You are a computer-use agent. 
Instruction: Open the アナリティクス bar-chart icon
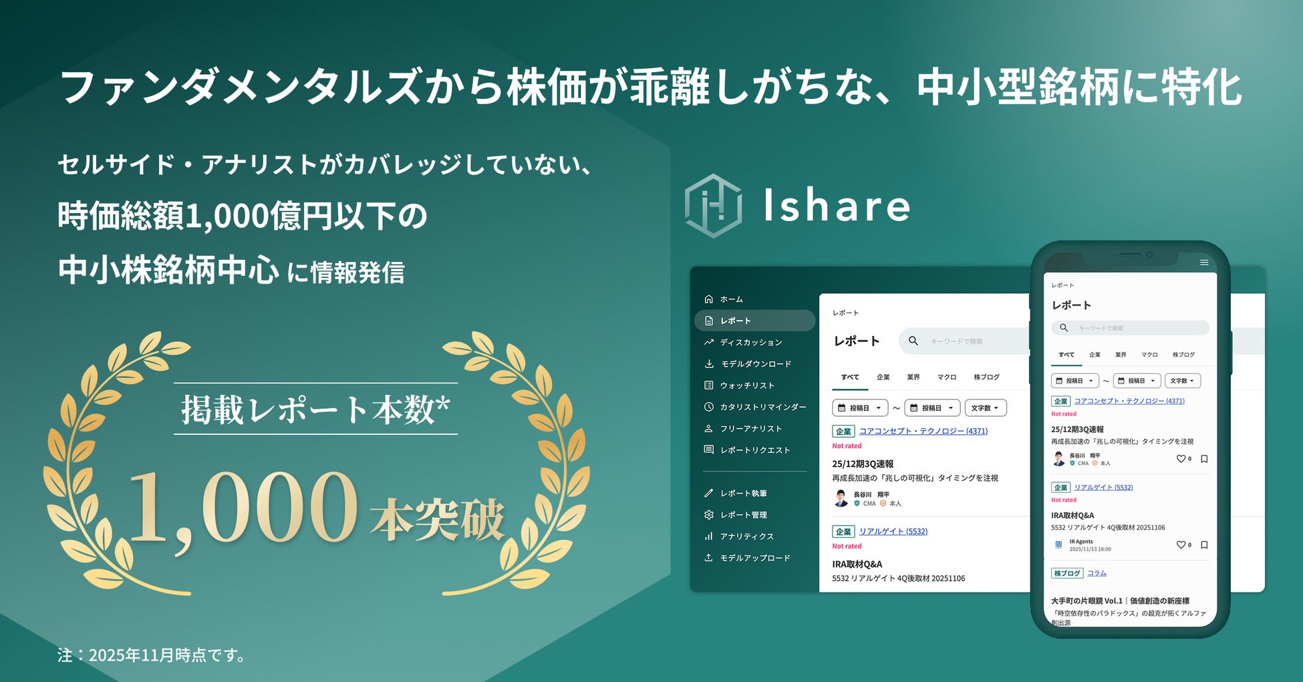710,536
